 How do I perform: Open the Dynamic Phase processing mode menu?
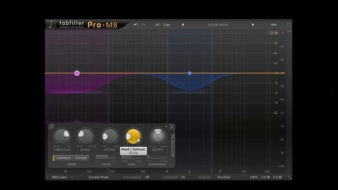tap(99, 177)
